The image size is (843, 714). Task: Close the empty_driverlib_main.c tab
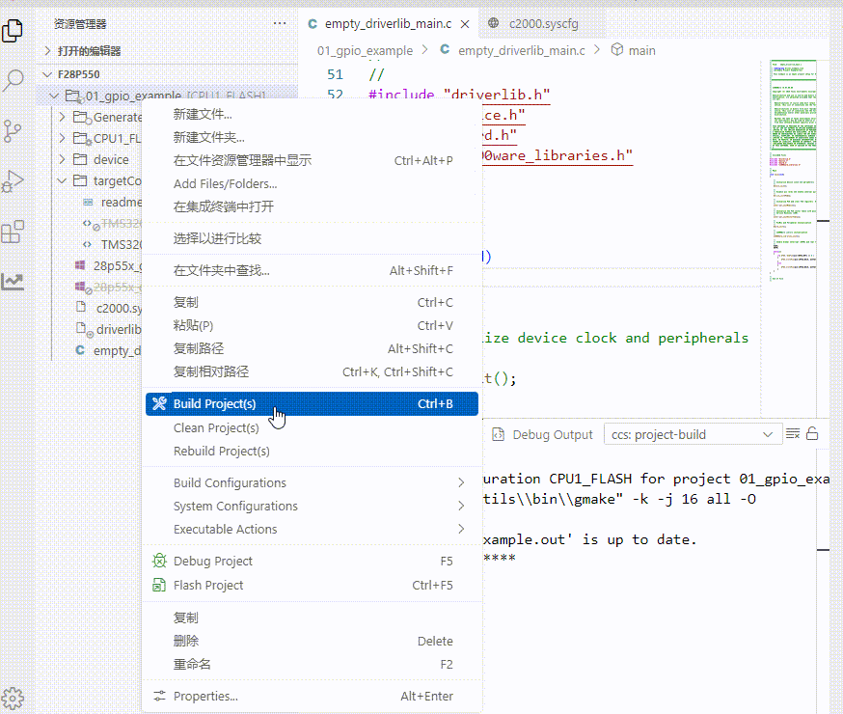(x=465, y=24)
